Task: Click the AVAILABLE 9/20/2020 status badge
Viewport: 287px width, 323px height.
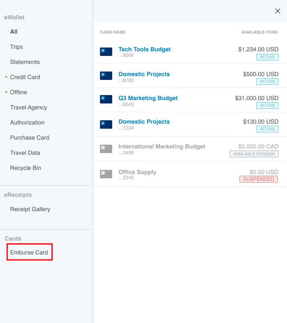Action: 254,154
